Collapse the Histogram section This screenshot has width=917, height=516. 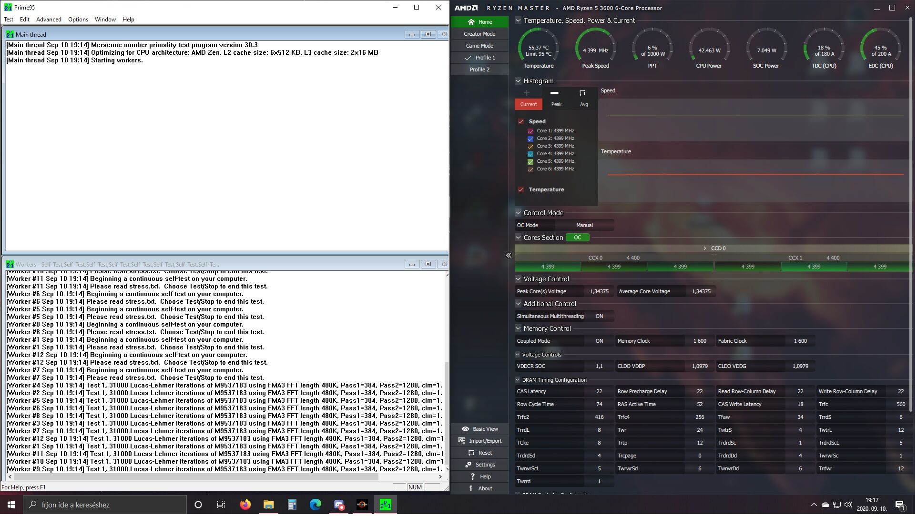(x=519, y=81)
